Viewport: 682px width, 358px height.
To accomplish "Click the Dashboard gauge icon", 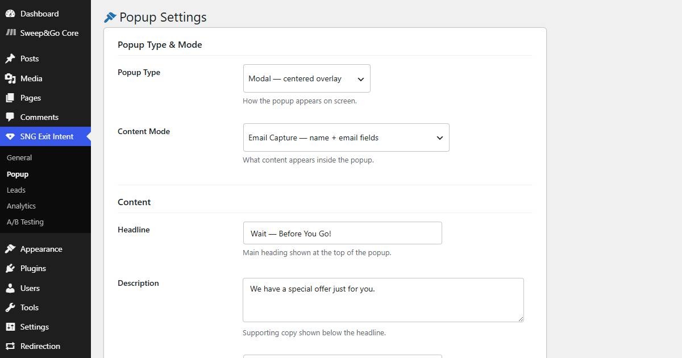I will pos(10,14).
